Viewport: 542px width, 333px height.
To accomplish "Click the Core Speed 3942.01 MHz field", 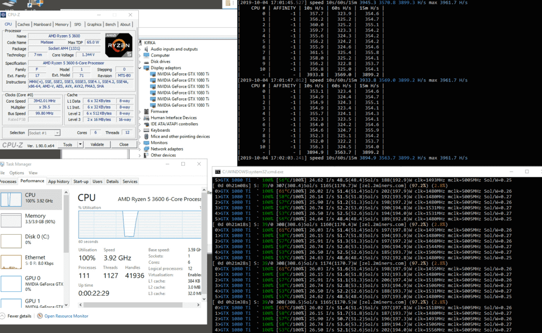I will [45, 101].
